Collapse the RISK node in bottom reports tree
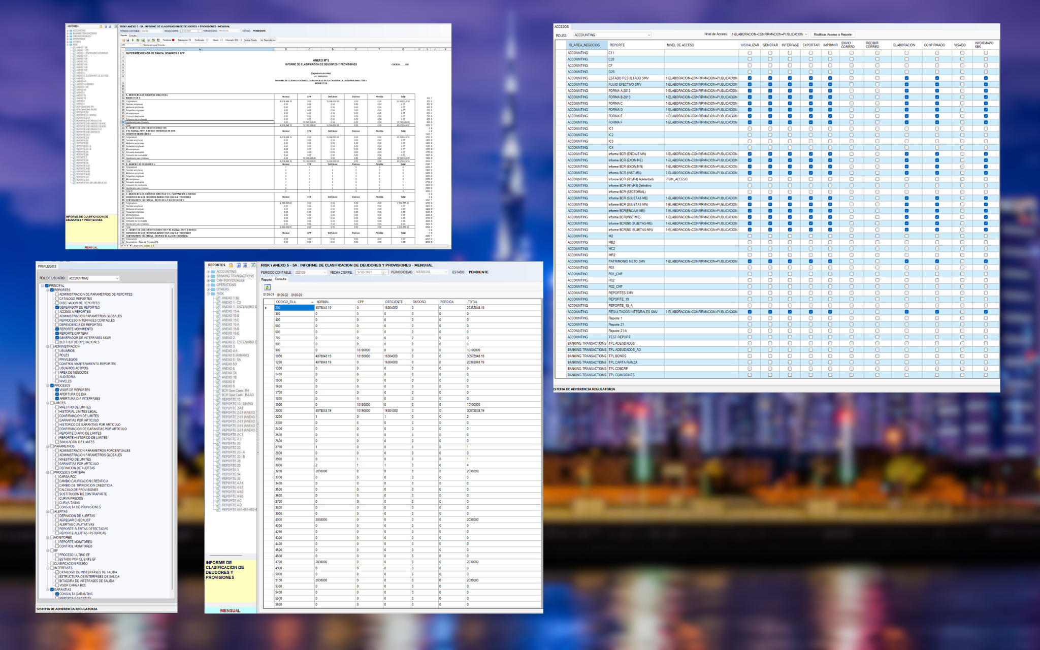The image size is (1040, 650). [x=208, y=294]
